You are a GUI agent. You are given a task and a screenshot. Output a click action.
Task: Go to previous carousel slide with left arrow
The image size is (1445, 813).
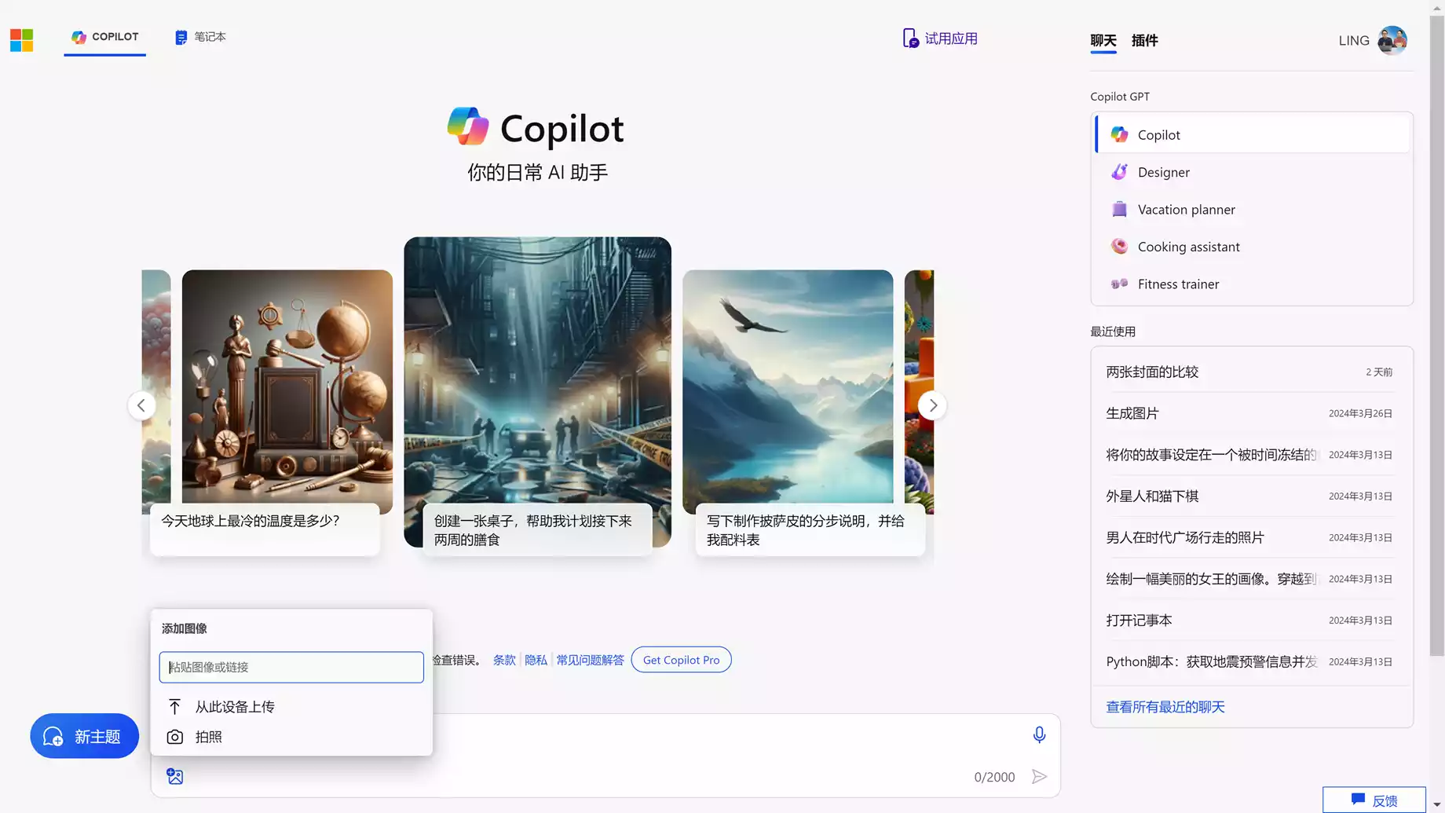(141, 405)
